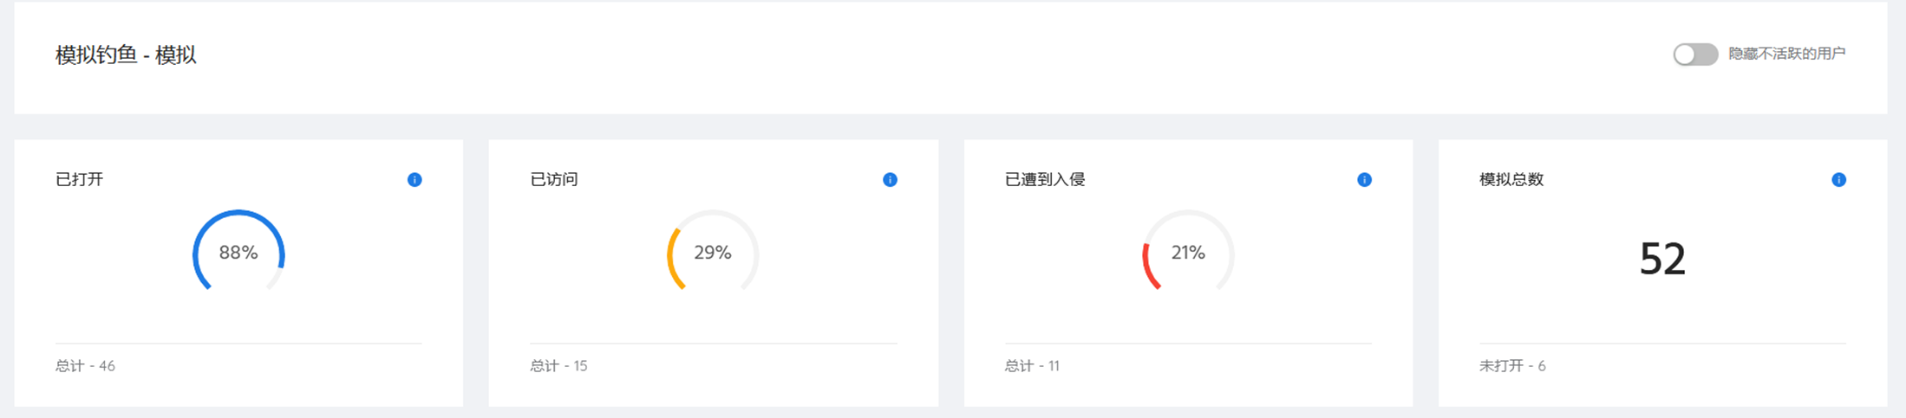Click the 已打开 card title
Viewport: 1906px width, 418px height.
point(79,180)
